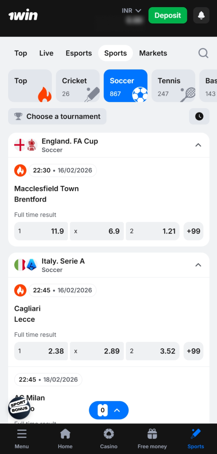Open Choose a tournament selector
Viewport: 217px width, 454px height.
tap(57, 116)
